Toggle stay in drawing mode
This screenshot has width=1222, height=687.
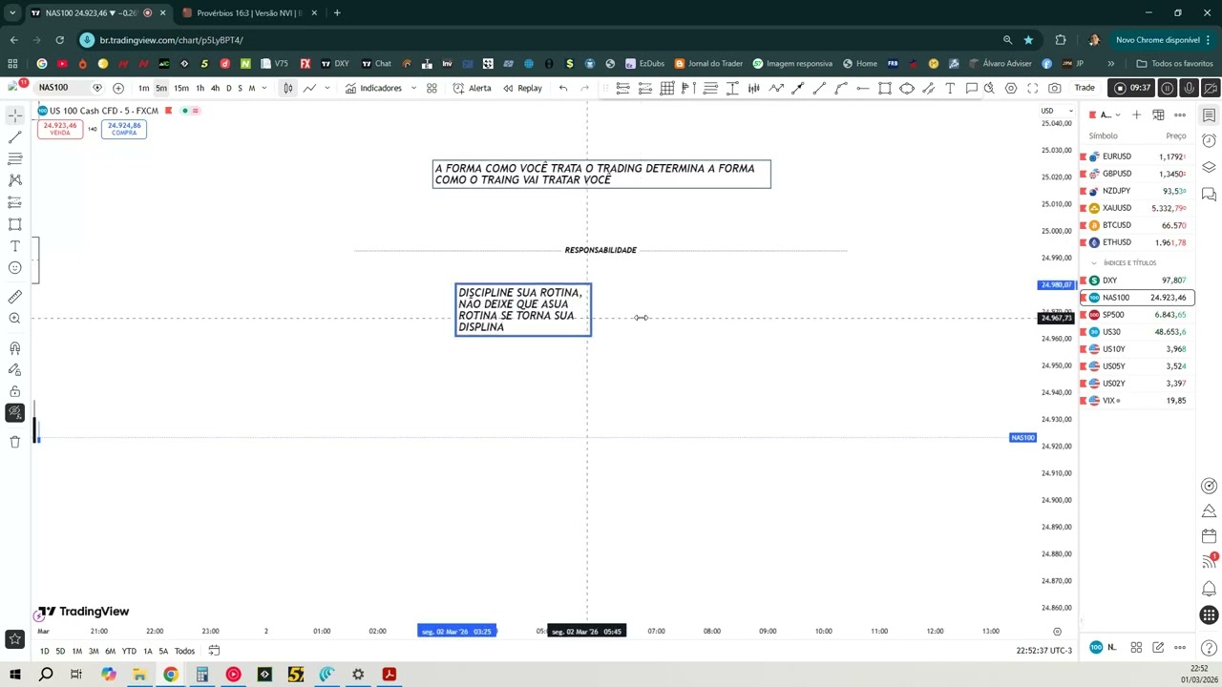14,370
